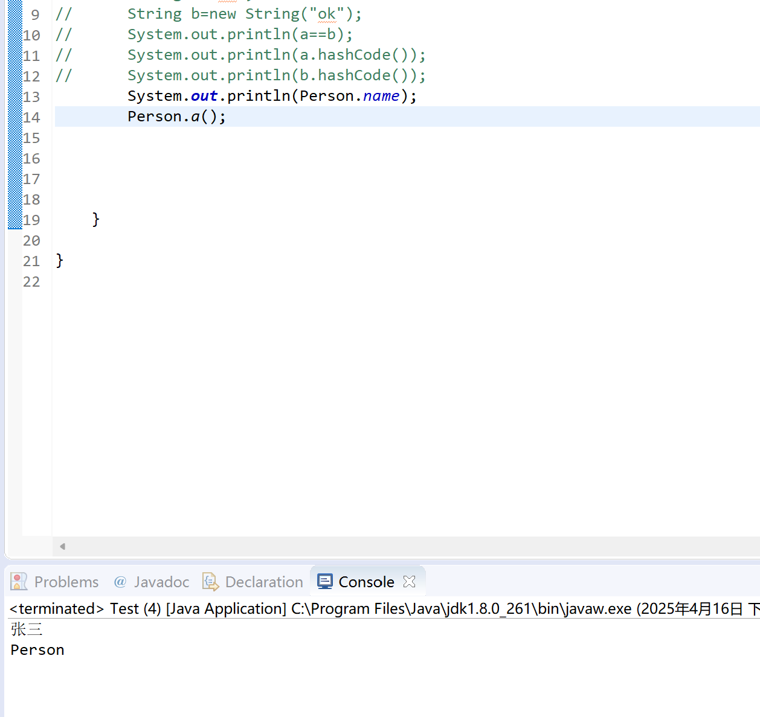Click line number 22 in the gutter
This screenshot has height=717, width=760.
31,281
